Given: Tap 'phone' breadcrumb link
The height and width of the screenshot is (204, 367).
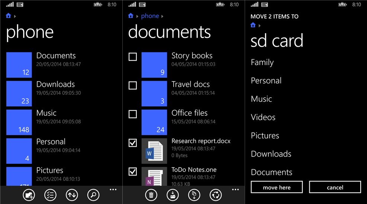Looking at the screenshot, I should [x=150, y=16].
